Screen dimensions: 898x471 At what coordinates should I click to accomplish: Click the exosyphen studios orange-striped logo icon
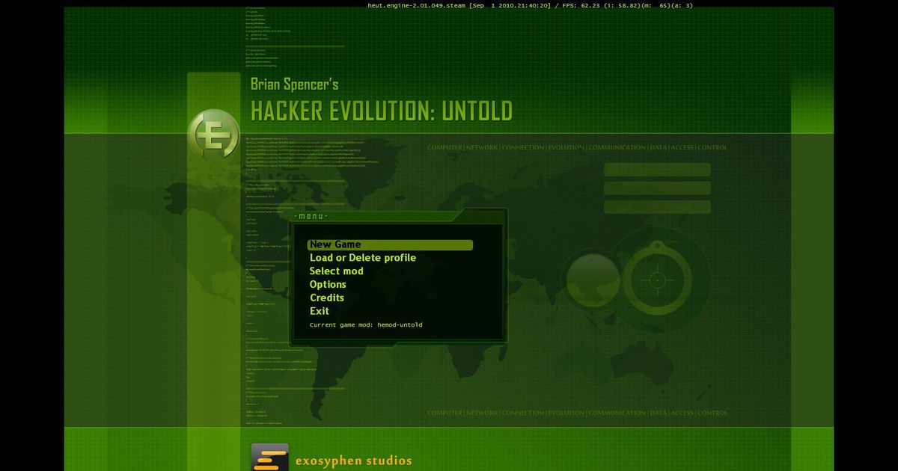coord(269,457)
